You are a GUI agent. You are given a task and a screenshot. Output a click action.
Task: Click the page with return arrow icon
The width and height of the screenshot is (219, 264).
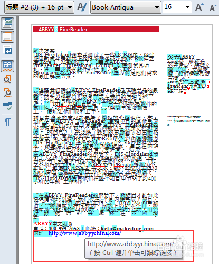pos(7,50)
